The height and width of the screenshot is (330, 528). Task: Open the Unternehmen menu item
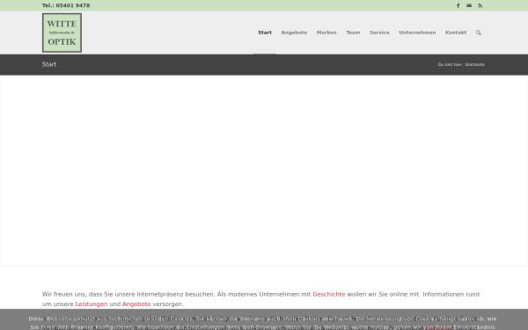coord(417,33)
